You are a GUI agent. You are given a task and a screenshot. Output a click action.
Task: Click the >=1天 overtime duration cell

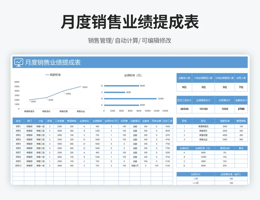coord(196,183)
